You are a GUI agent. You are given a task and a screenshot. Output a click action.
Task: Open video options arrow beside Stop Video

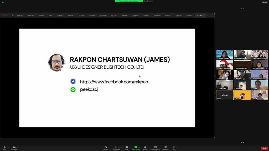click(18, 147)
